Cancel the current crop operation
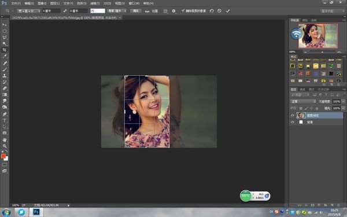This screenshot has width=347, height=217. point(219,11)
